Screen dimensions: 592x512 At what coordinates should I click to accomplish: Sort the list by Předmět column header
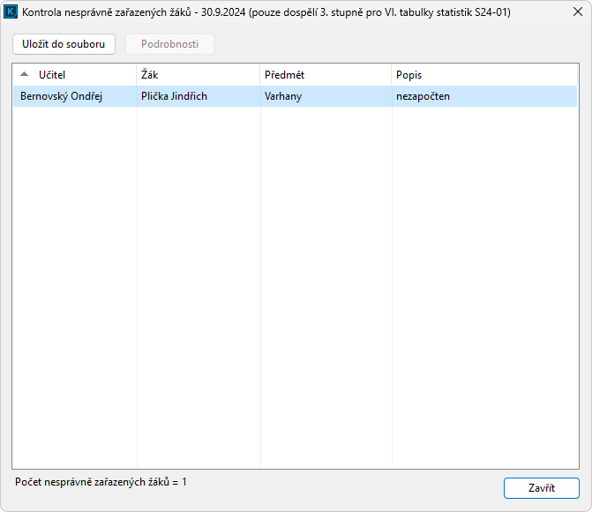[326, 75]
